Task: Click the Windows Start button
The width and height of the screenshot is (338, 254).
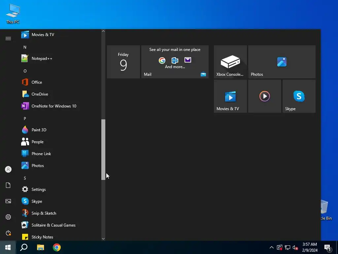Action: pyautogui.click(x=8, y=247)
